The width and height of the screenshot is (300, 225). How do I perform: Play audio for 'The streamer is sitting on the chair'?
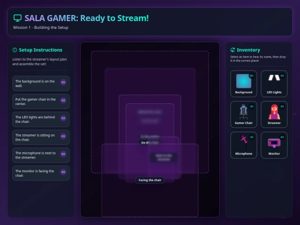pos(63,136)
